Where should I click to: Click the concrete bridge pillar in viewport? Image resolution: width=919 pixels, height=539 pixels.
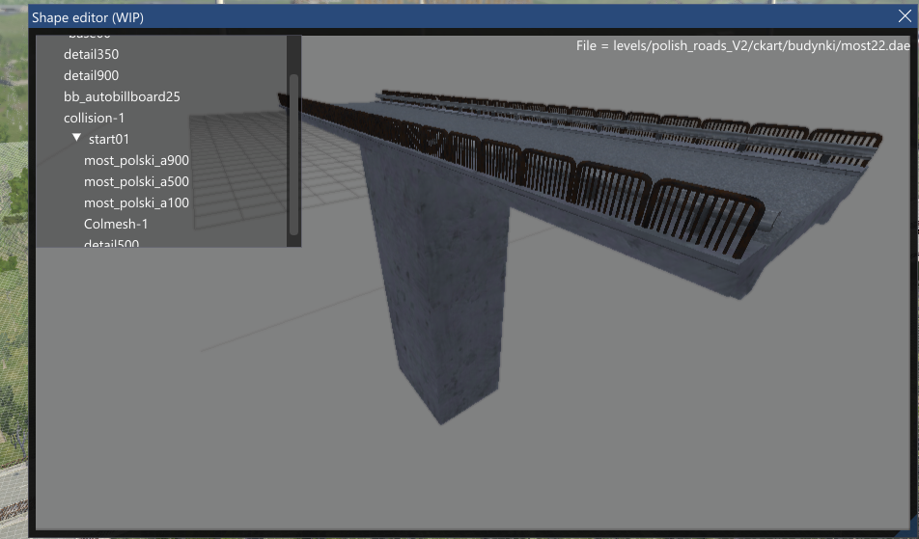click(442, 281)
